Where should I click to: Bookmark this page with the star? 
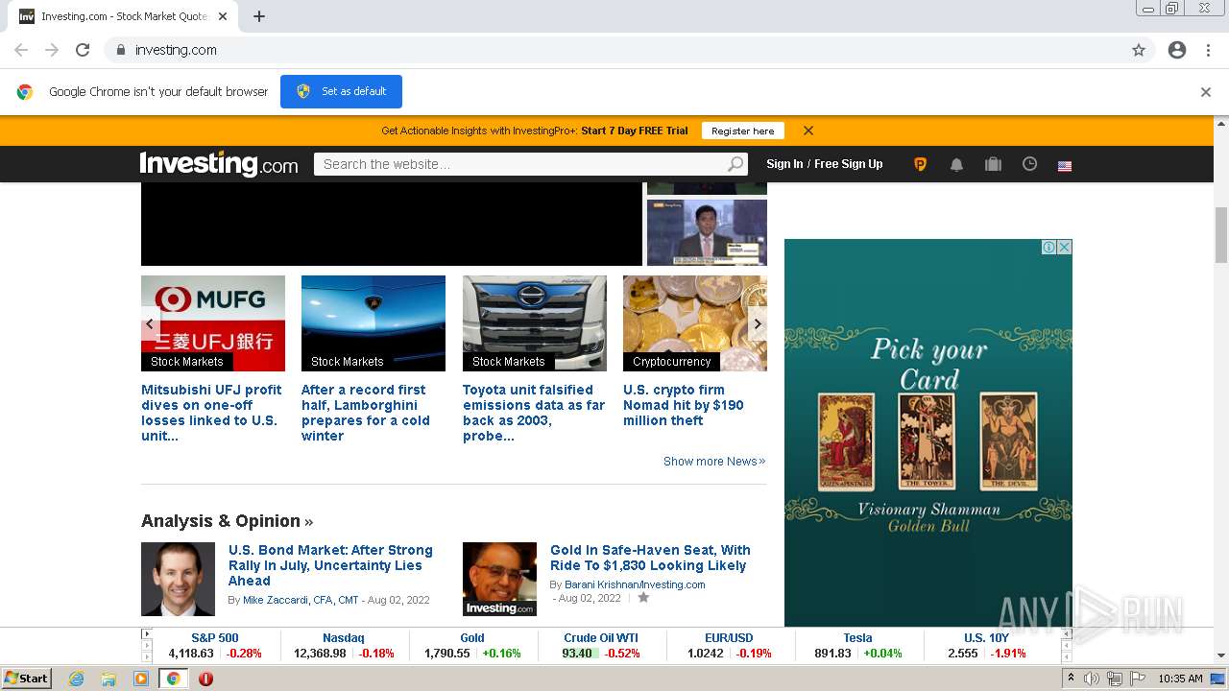[1139, 50]
